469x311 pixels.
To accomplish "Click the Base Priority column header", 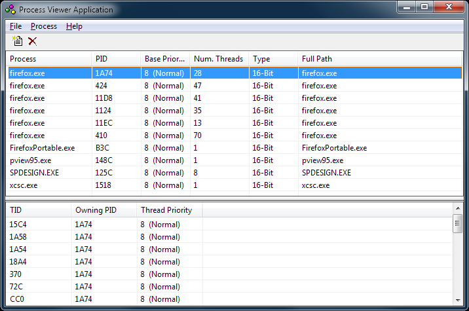I will coord(165,59).
